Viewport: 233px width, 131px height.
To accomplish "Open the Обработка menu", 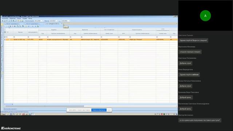I will coord(12,19).
